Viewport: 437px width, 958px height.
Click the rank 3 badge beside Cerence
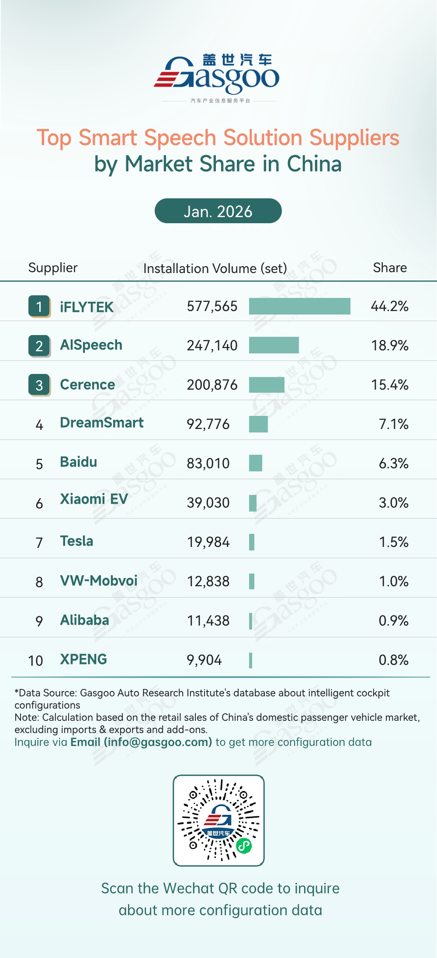tap(39, 385)
